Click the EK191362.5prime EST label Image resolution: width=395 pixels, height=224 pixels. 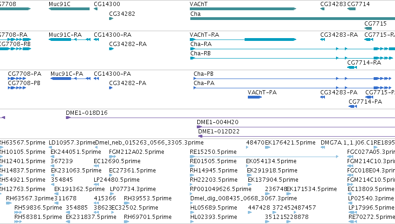[x=80, y=190]
